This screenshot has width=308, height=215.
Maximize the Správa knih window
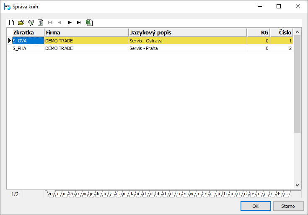pyautogui.click(x=279, y=6)
